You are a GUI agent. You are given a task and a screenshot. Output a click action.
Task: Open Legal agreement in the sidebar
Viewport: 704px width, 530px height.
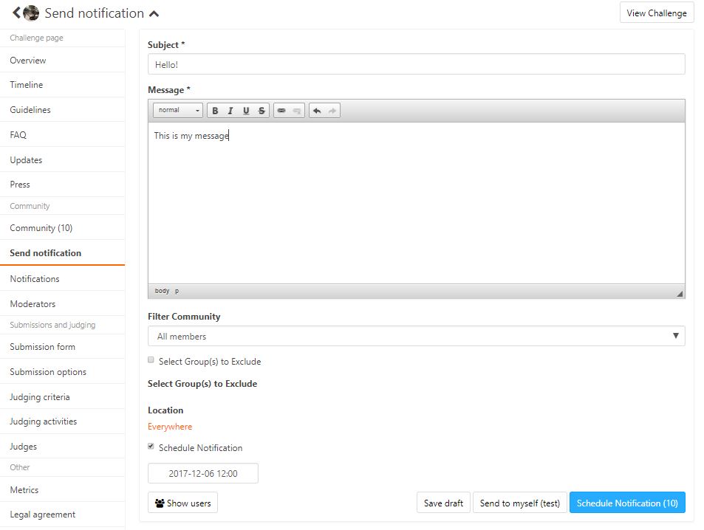click(x=62, y=514)
